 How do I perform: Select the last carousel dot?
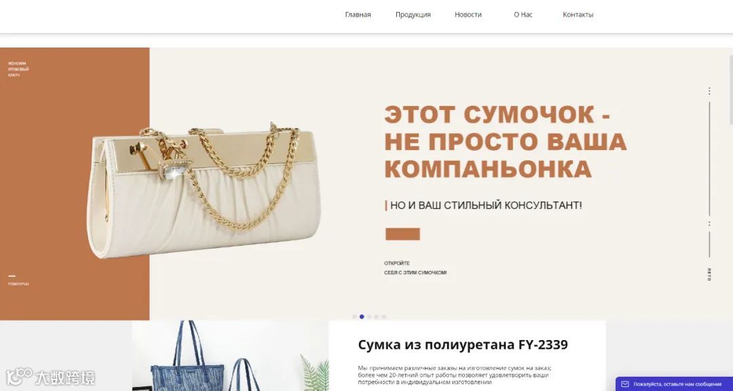(x=383, y=316)
